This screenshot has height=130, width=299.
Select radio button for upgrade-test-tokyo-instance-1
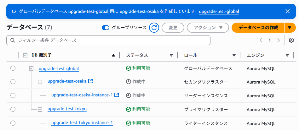[13, 123]
